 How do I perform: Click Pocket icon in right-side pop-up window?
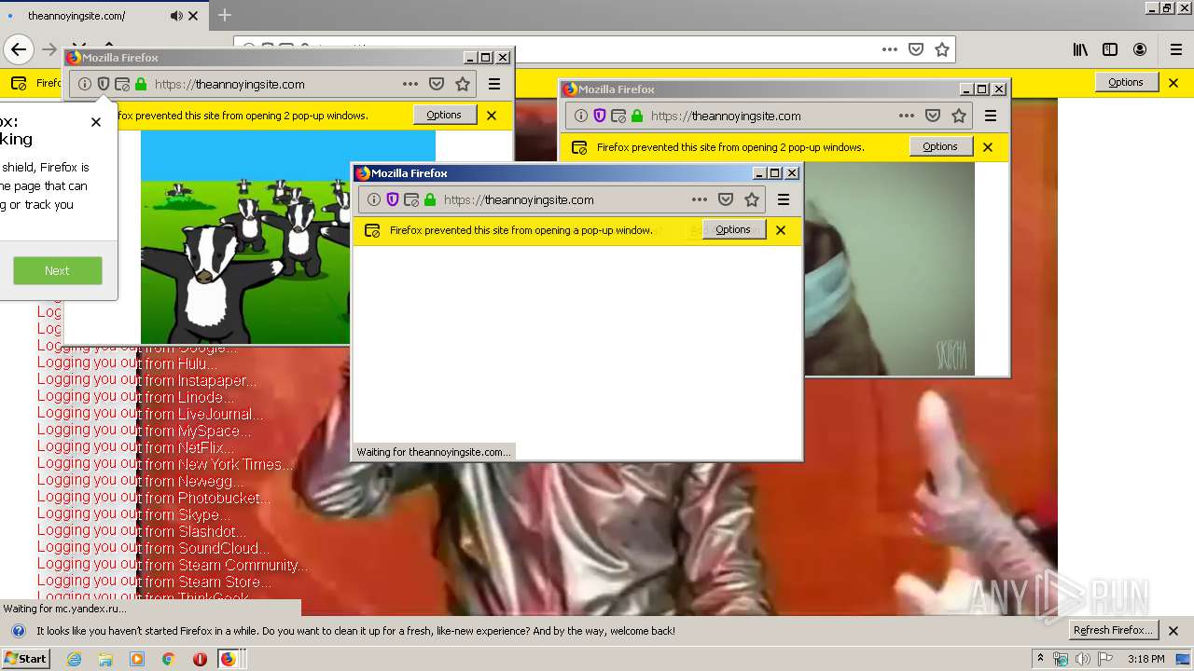click(932, 116)
